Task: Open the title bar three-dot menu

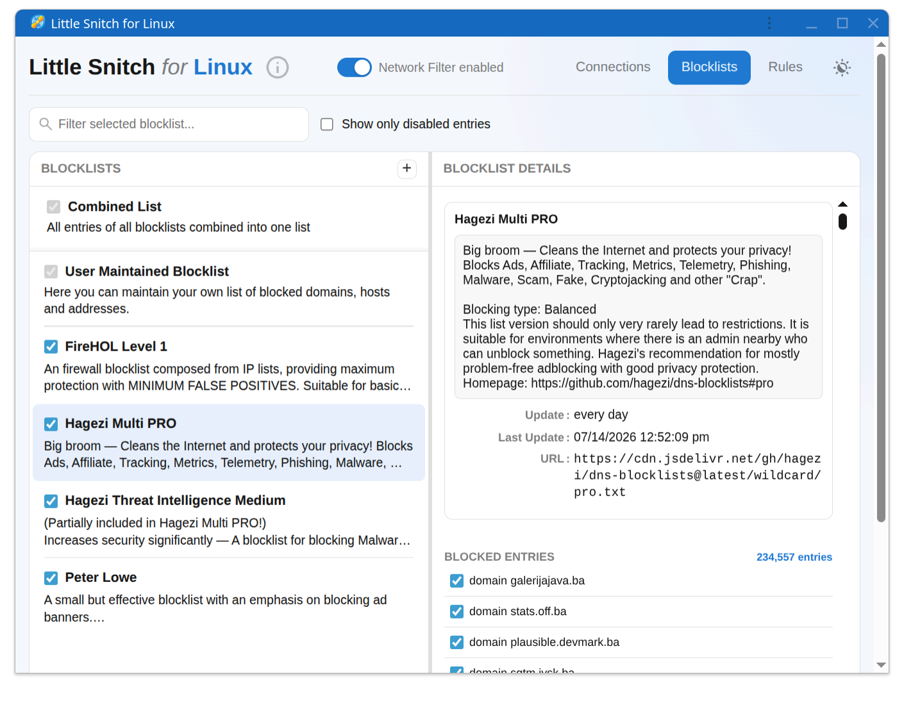Action: (x=769, y=23)
